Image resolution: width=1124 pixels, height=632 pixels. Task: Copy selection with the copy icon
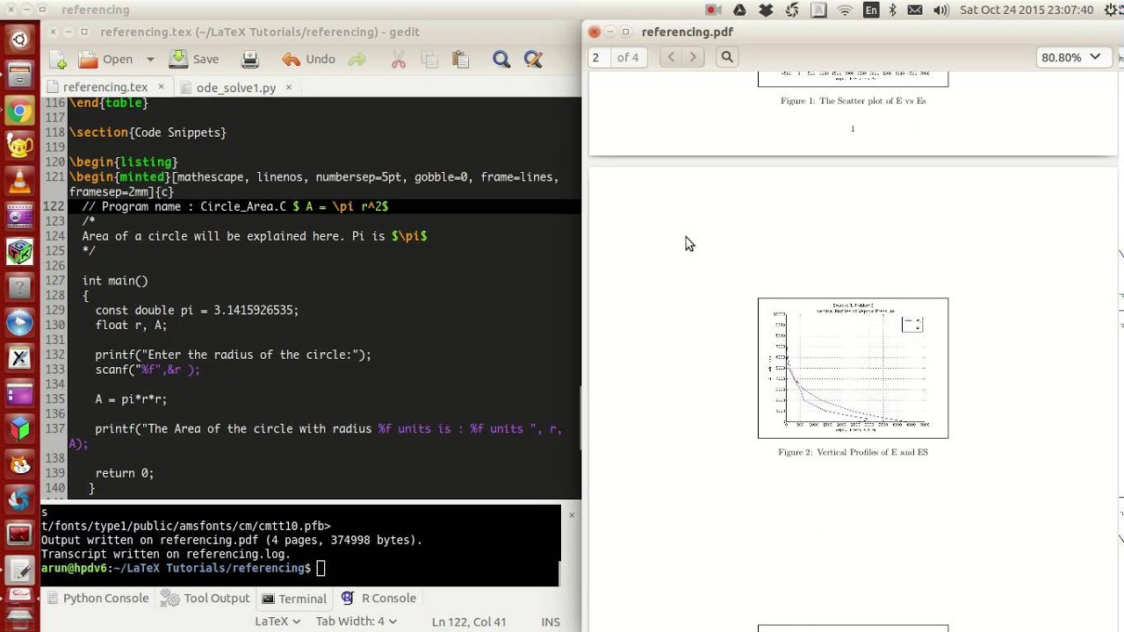[429, 60]
